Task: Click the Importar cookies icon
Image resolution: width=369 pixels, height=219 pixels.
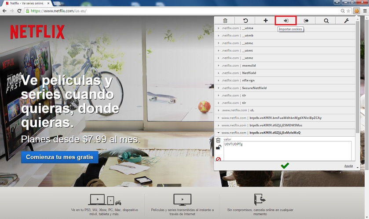Action: 286,21
